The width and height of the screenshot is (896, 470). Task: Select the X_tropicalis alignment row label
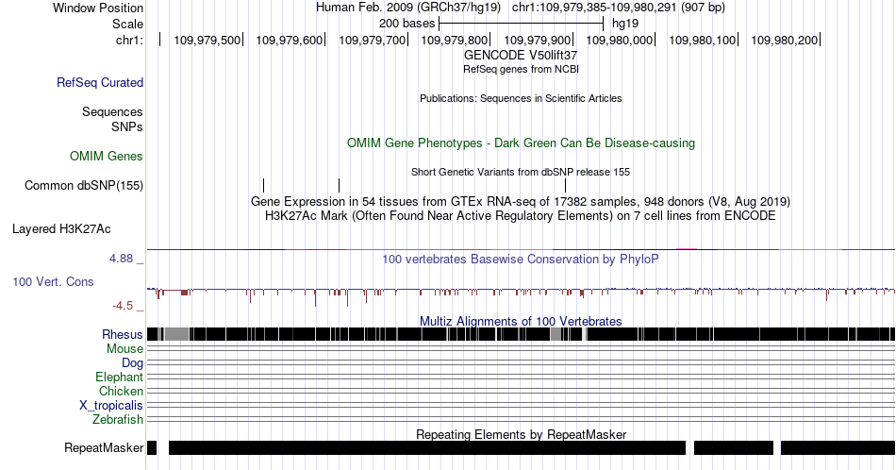point(111,406)
